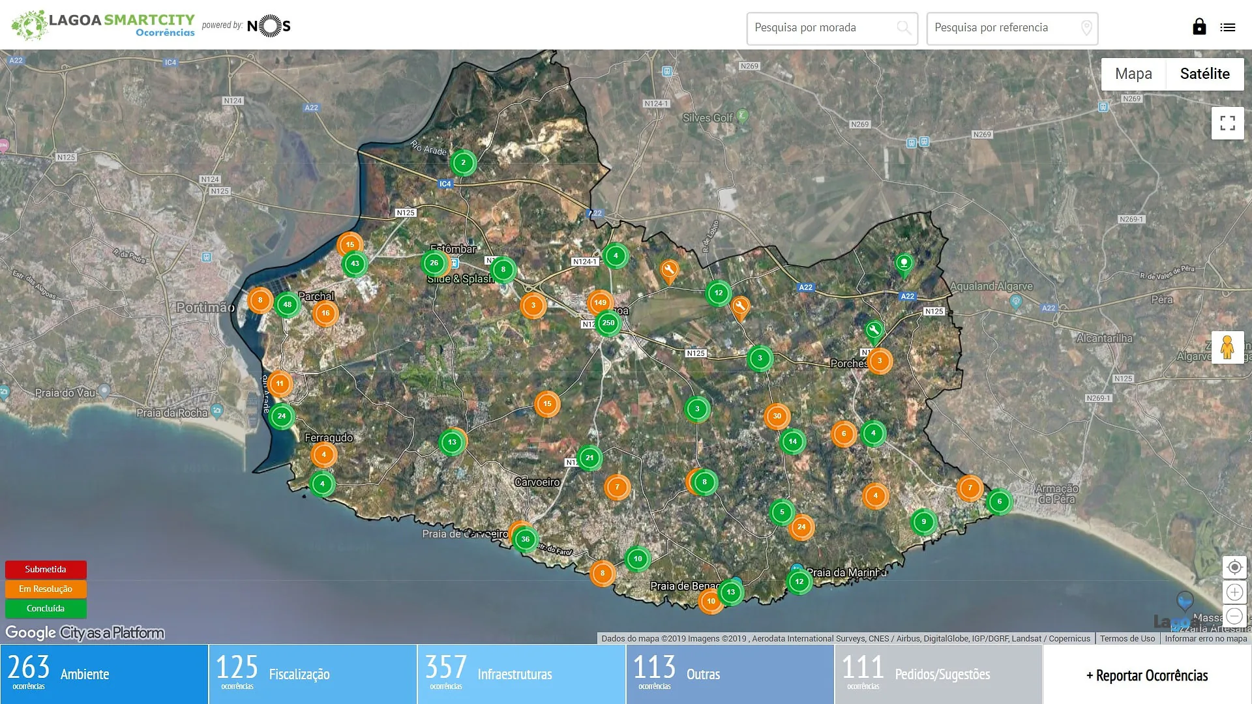
Task: Expand the 125 Fiscalização category
Action: coord(312,674)
